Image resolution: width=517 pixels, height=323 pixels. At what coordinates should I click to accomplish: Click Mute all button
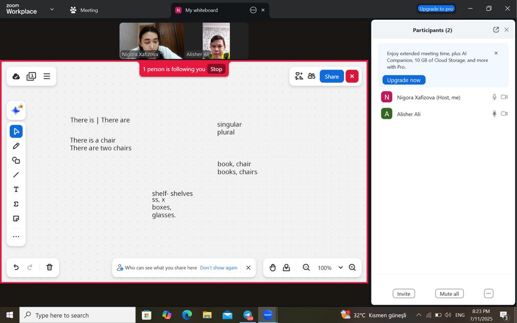tap(449, 294)
